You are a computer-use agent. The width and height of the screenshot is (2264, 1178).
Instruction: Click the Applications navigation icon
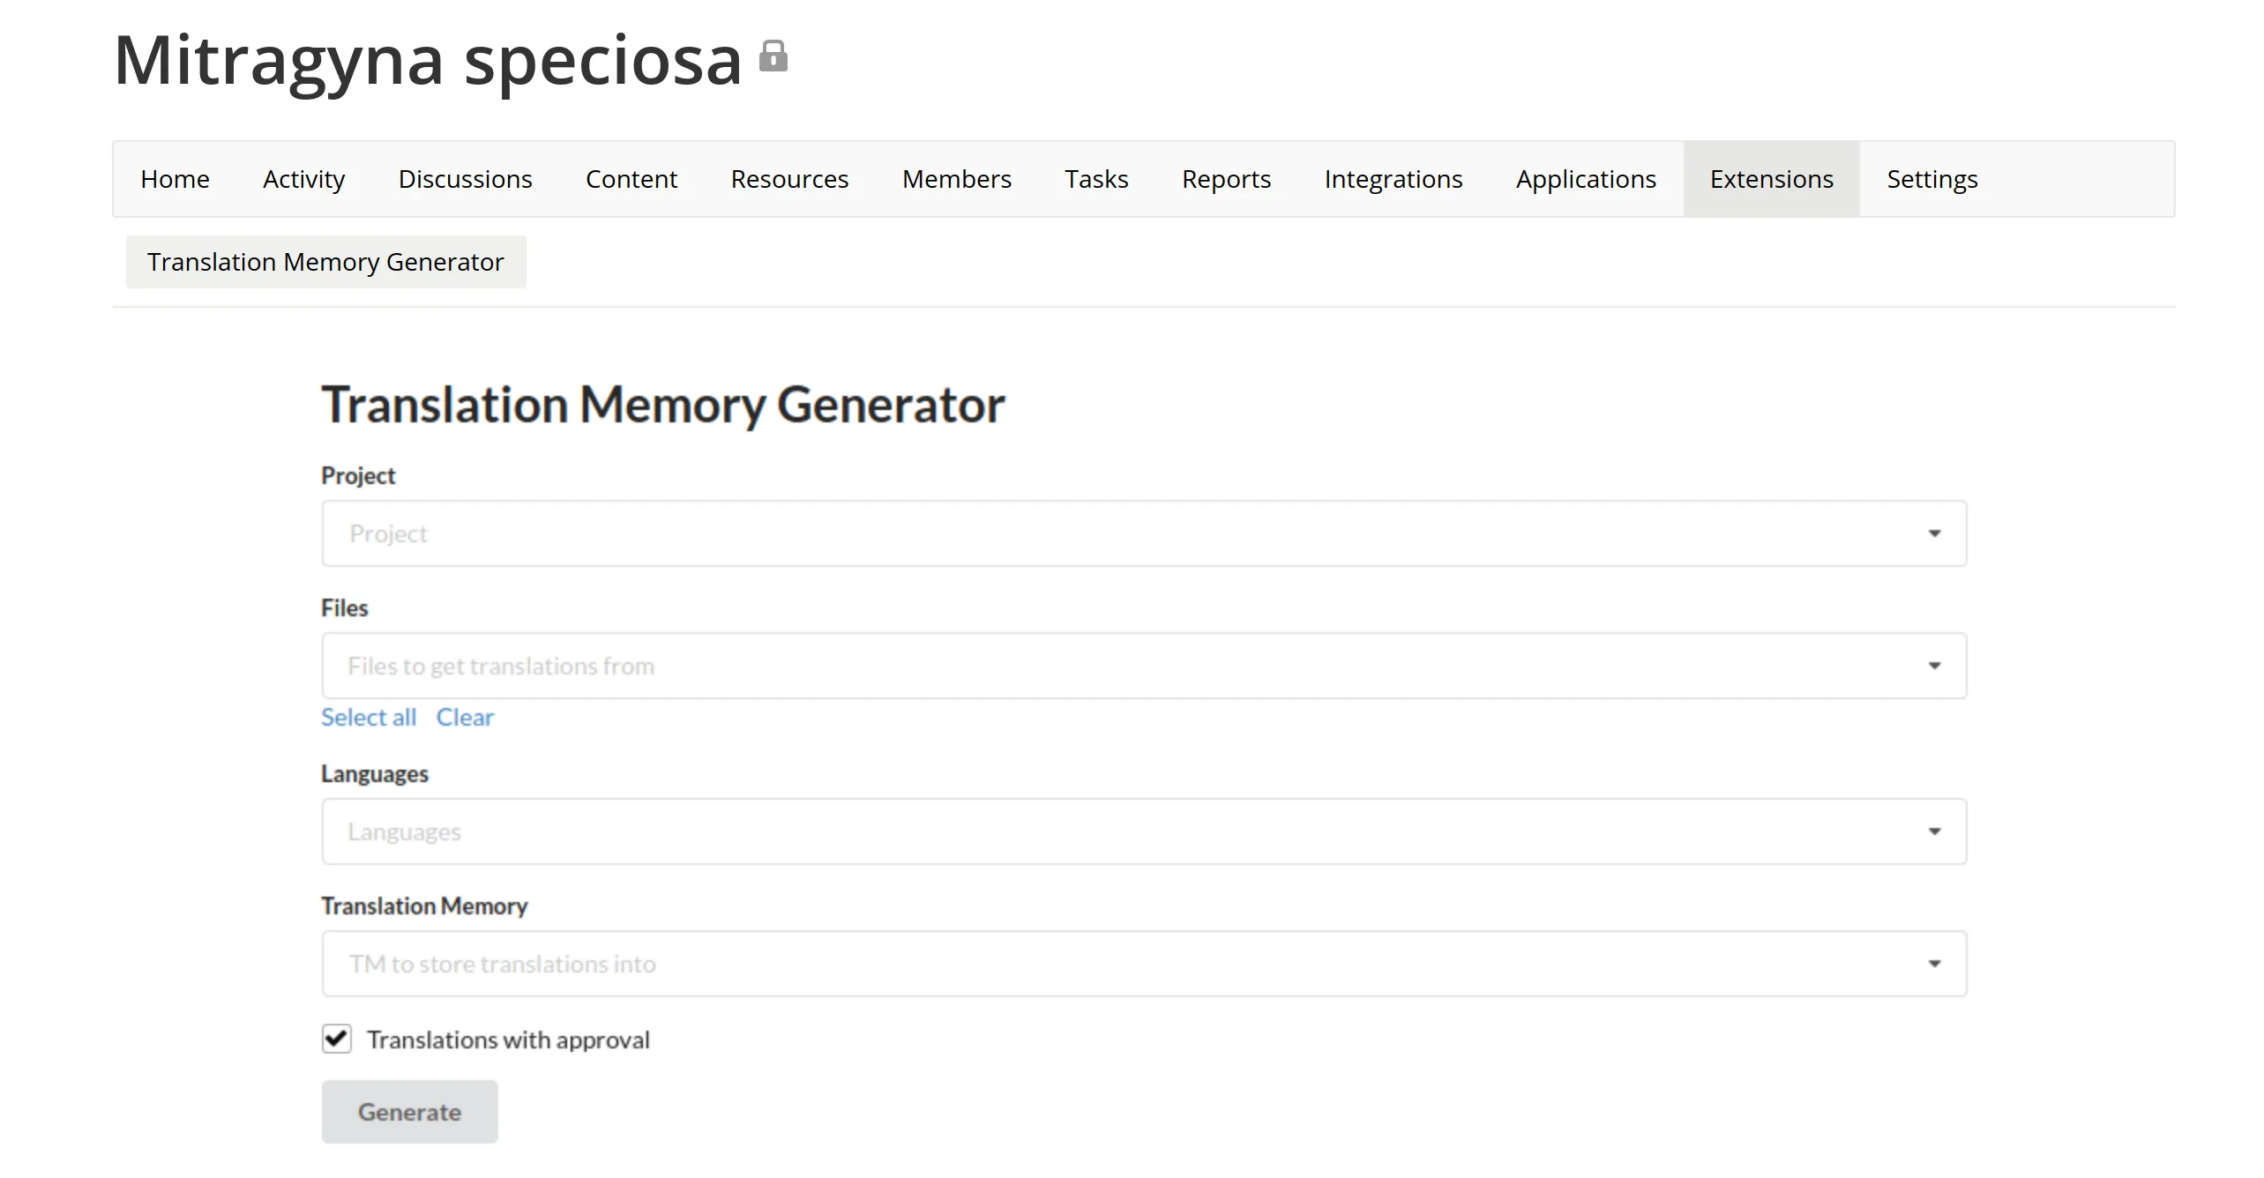pos(1584,178)
